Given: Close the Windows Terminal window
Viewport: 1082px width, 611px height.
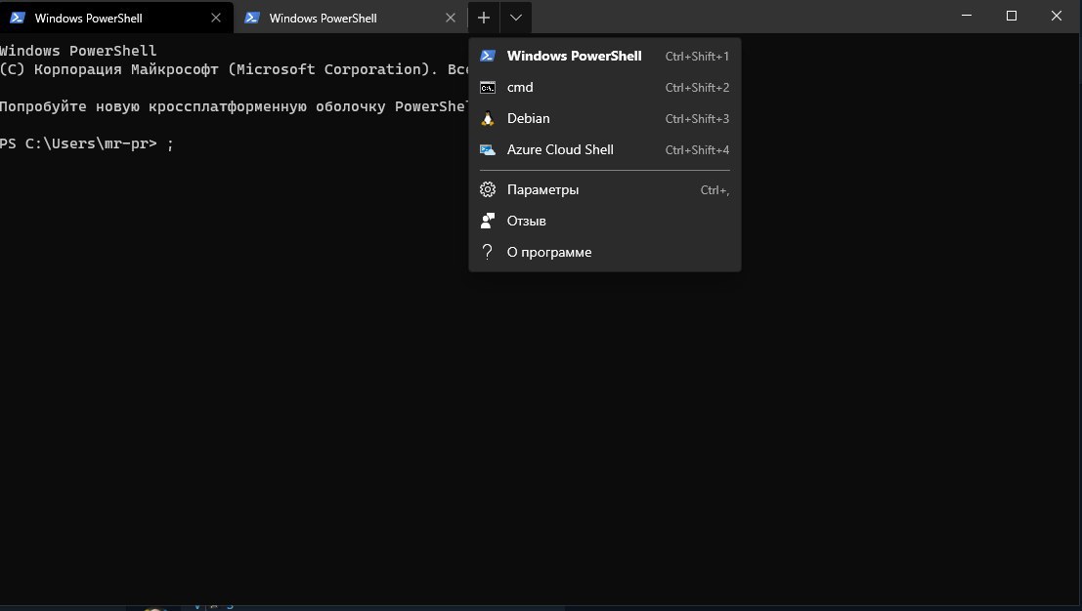Looking at the screenshot, I should click(1057, 16).
